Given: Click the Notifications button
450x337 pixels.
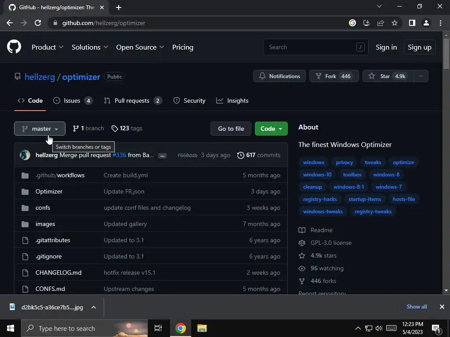Looking at the screenshot, I should (279, 76).
